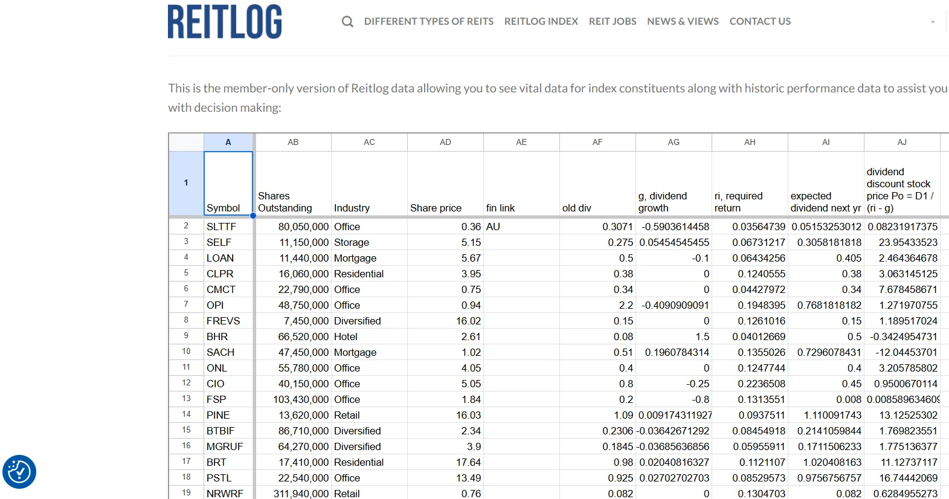
Task: Select the ONL symbol cell
Action: click(x=228, y=368)
